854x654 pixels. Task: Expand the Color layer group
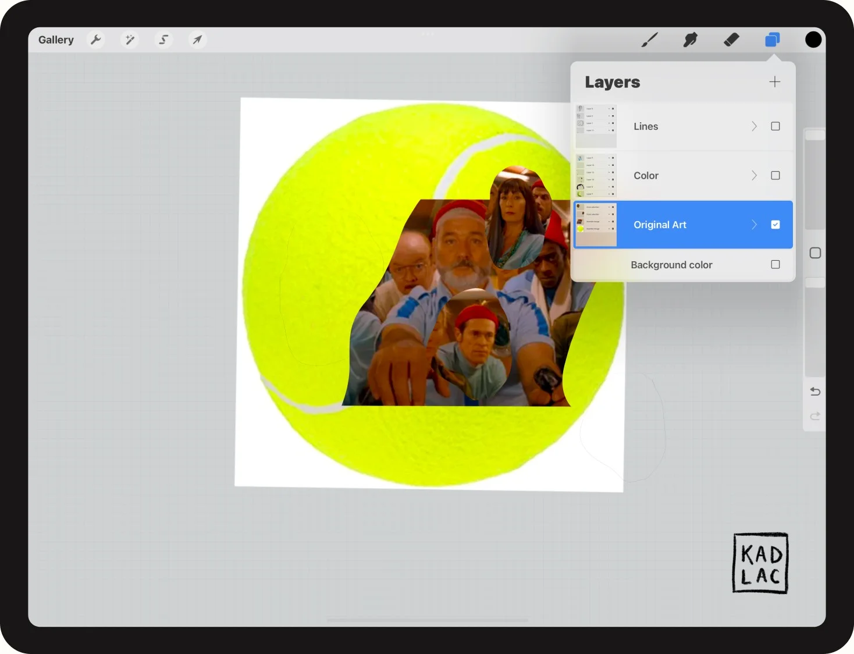(754, 175)
